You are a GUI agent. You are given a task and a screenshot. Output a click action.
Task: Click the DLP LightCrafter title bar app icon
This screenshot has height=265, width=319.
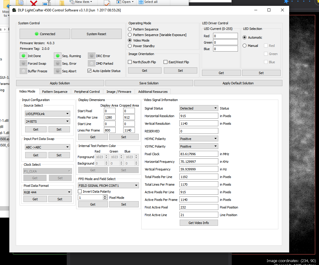point(14,10)
